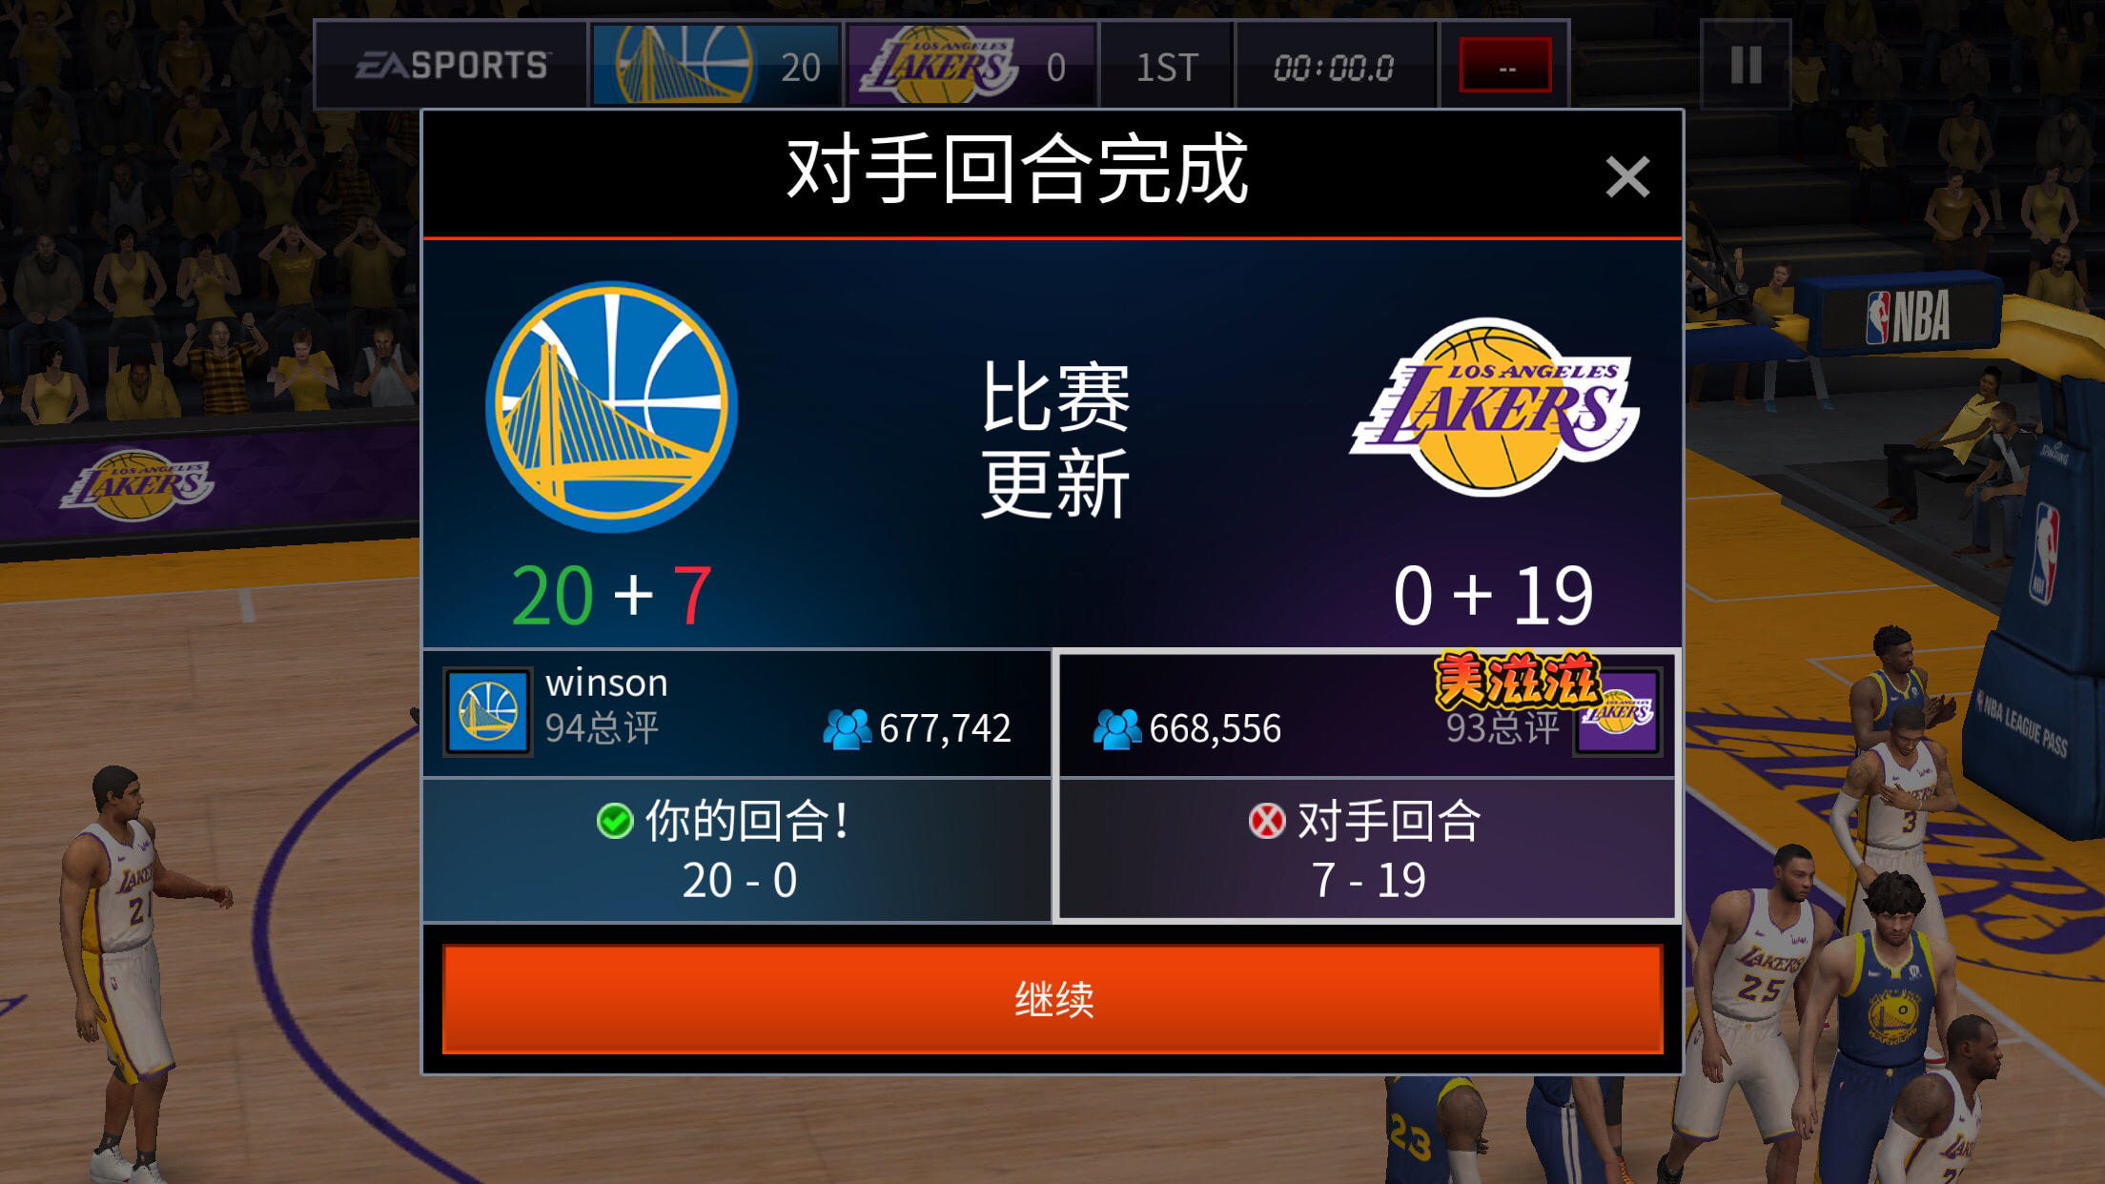Open the 你的回合 20 - 0 panel
Image resolution: width=2105 pixels, height=1184 pixels.
click(x=737, y=850)
